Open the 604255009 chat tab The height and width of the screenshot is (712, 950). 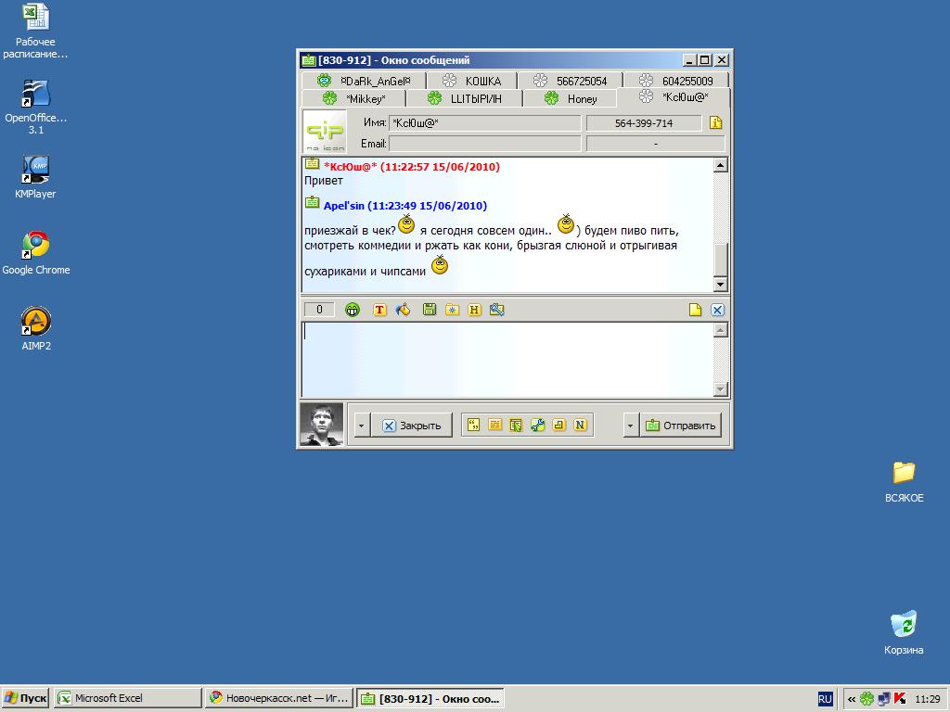click(676, 81)
